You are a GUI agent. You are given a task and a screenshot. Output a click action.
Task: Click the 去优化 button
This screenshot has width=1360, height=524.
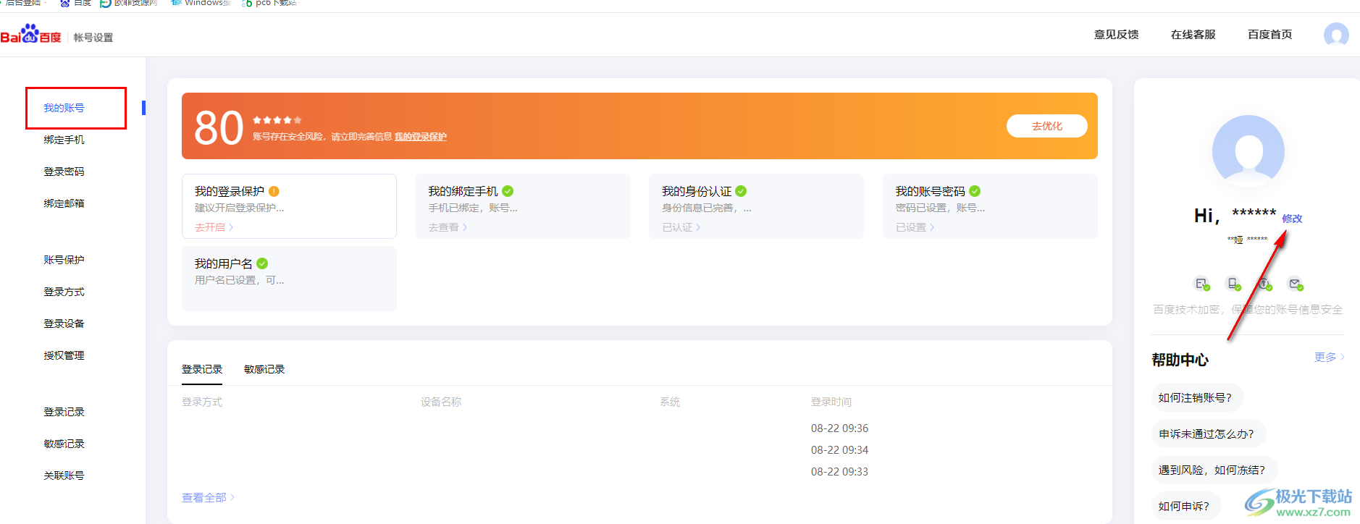coord(1047,126)
